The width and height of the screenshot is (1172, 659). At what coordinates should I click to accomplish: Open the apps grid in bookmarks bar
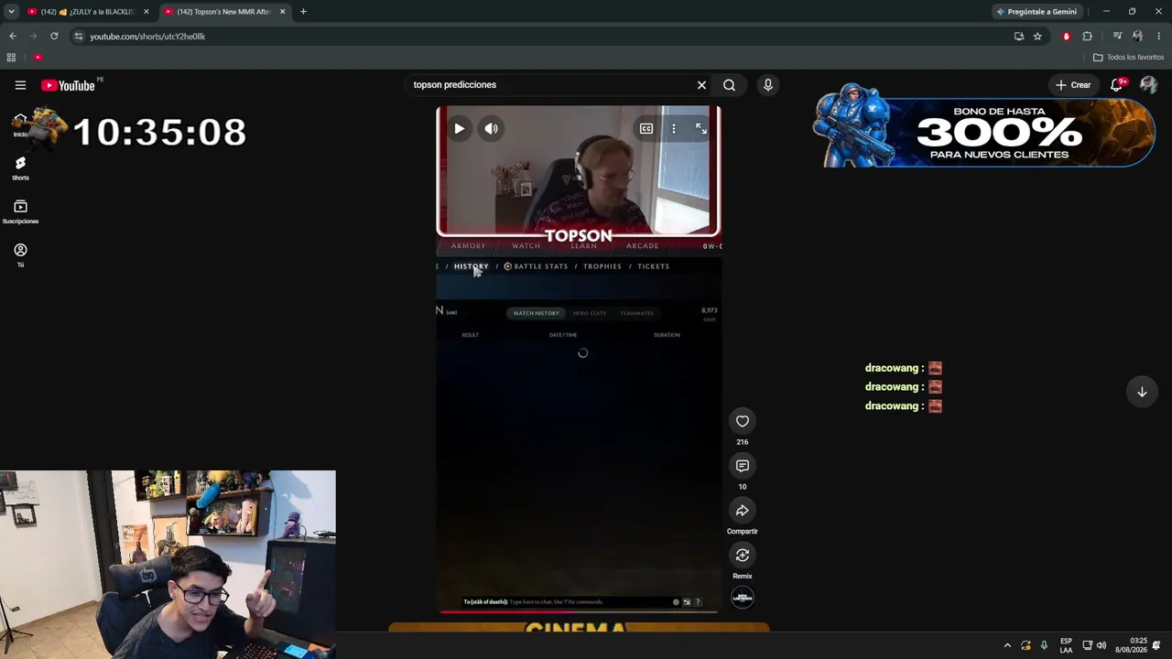click(x=11, y=58)
